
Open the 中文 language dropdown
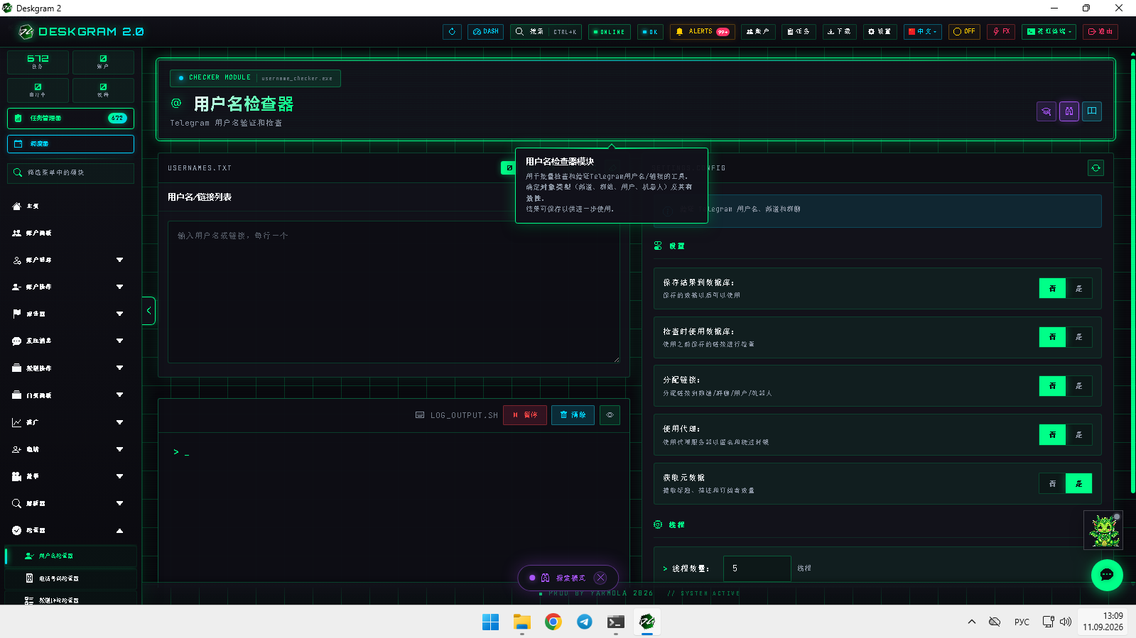pyautogui.click(x=923, y=31)
